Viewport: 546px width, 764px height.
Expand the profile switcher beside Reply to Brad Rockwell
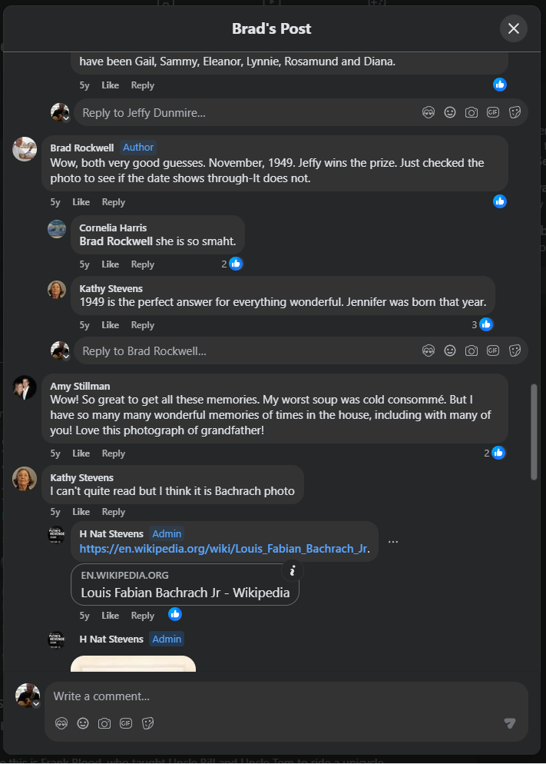(x=66, y=357)
